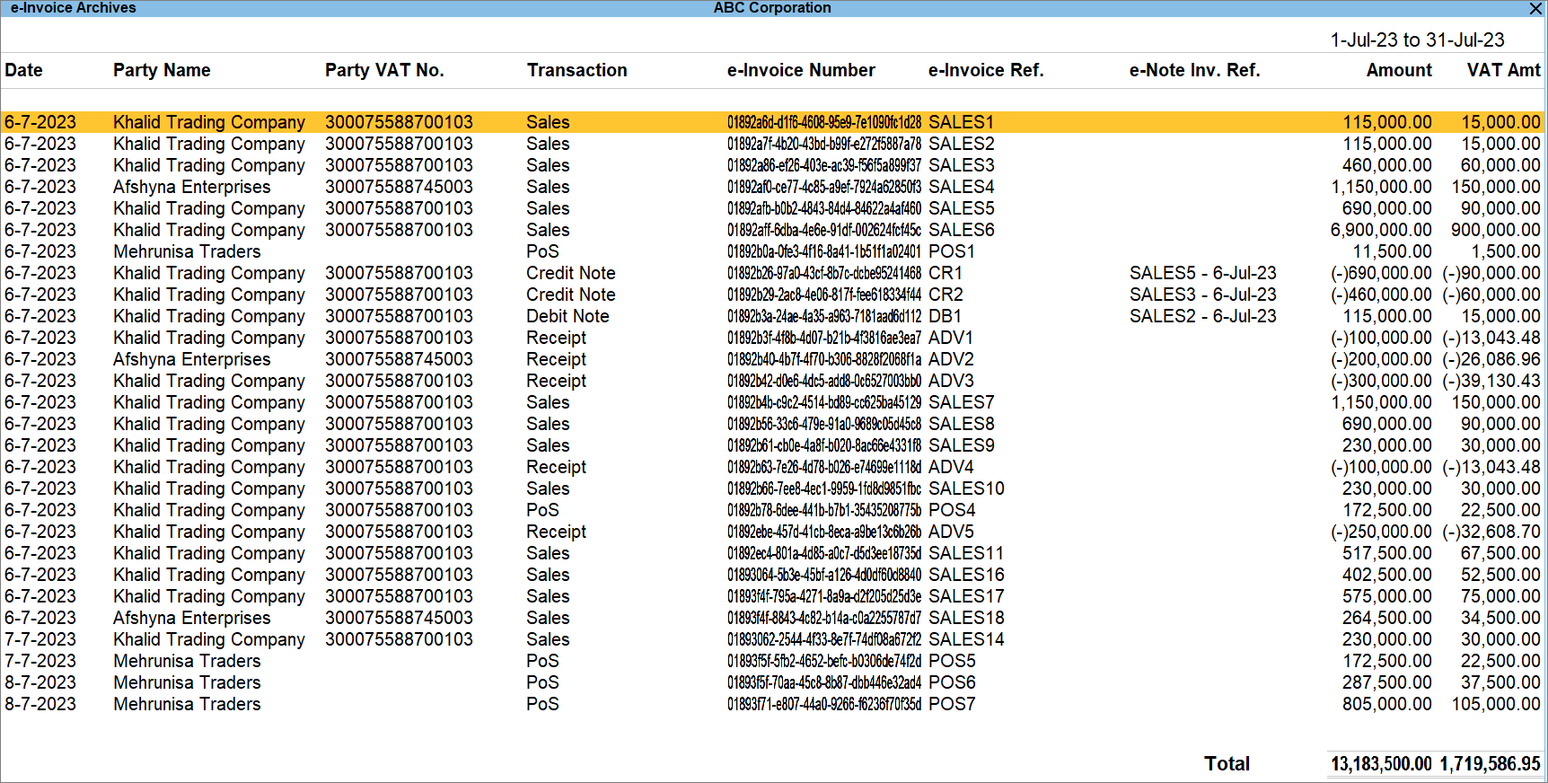Click the (-)250,000.00 amount cell
The image size is (1548, 783).
1381,532
